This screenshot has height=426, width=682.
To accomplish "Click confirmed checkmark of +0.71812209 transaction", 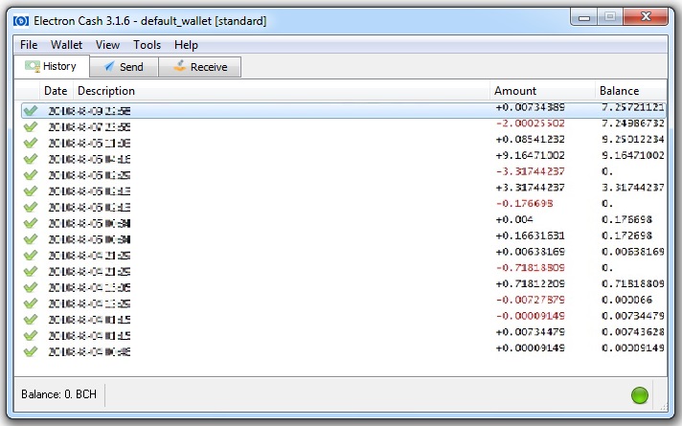I will pyautogui.click(x=31, y=287).
